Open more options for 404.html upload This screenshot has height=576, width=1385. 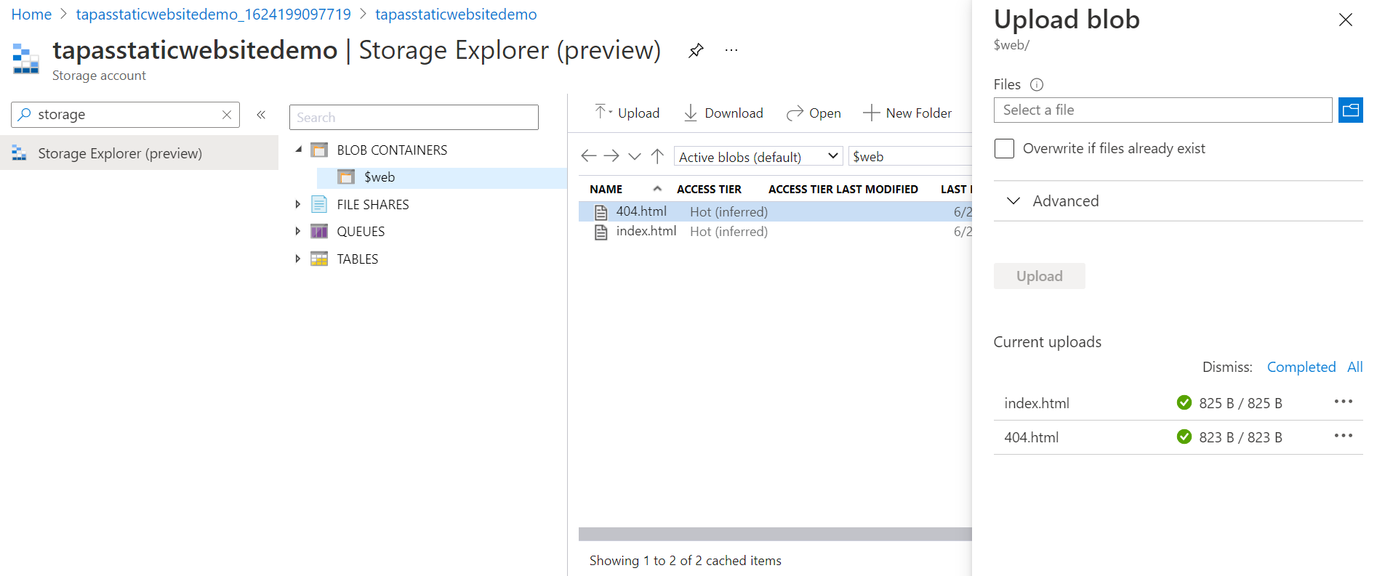(1343, 436)
